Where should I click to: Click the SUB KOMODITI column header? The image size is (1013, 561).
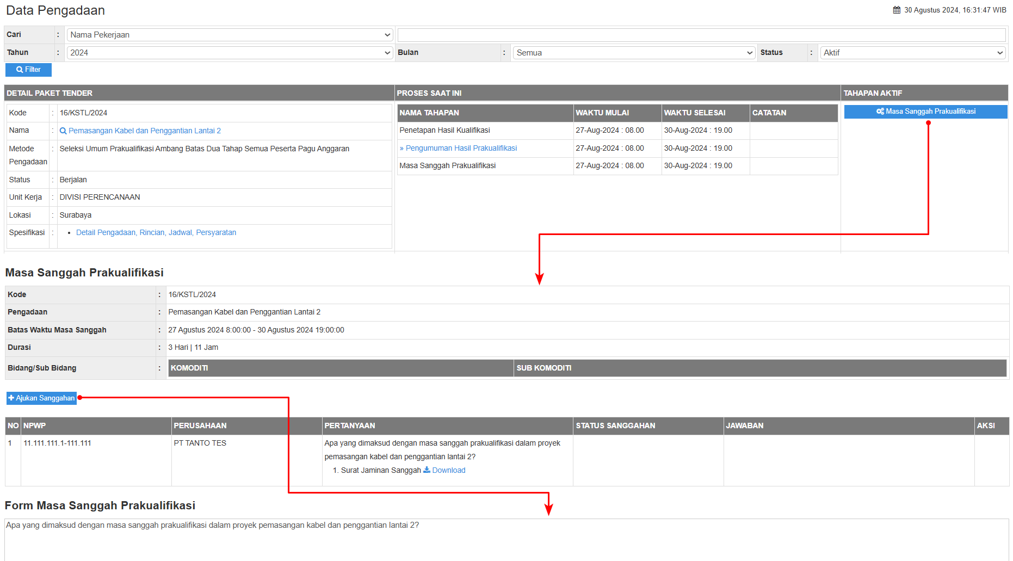point(760,368)
